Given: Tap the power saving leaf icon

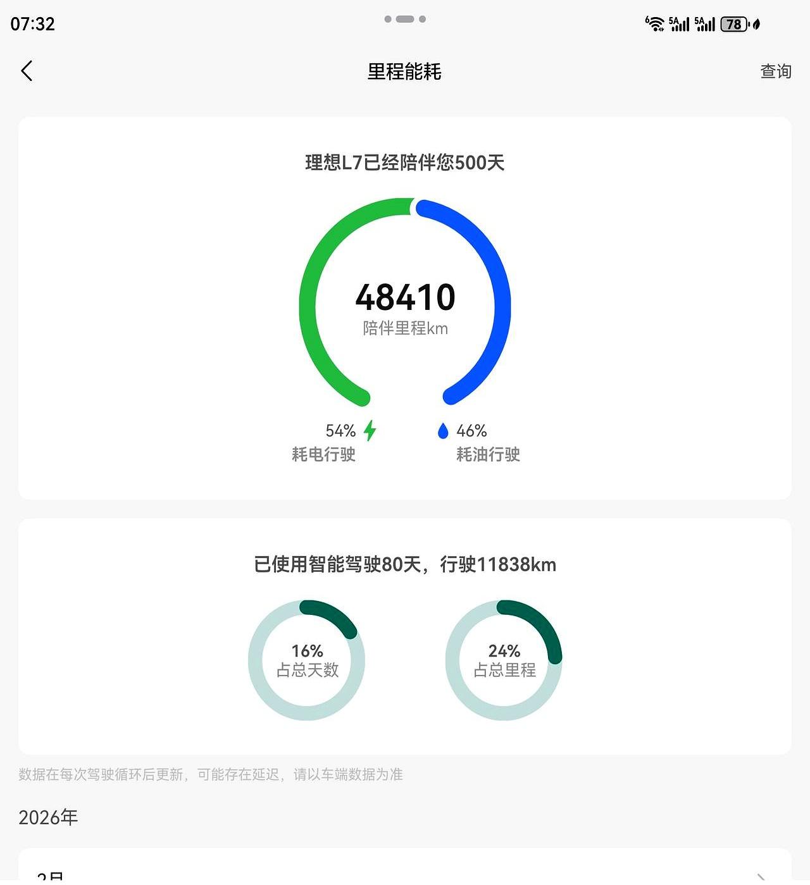Looking at the screenshot, I should pyautogui.click(x=754, y=23).
